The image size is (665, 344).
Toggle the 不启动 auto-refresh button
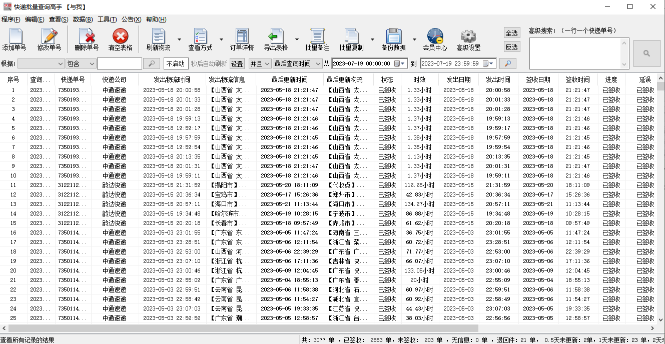pos(176,64)
